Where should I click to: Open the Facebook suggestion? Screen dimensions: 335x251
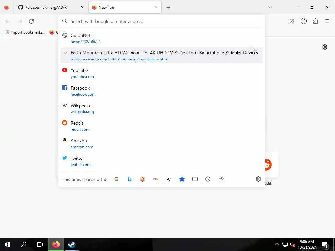coord(161,91)
